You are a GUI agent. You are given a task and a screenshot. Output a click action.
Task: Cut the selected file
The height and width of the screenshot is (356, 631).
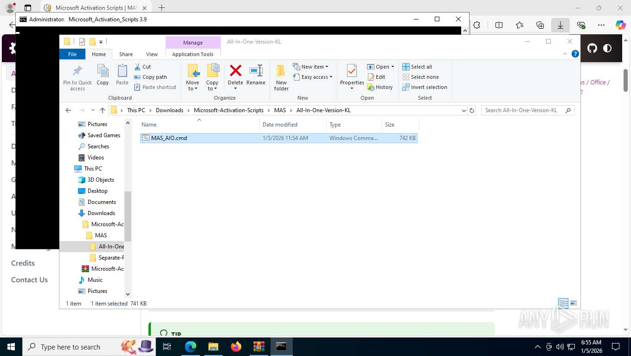click(142, 67)
